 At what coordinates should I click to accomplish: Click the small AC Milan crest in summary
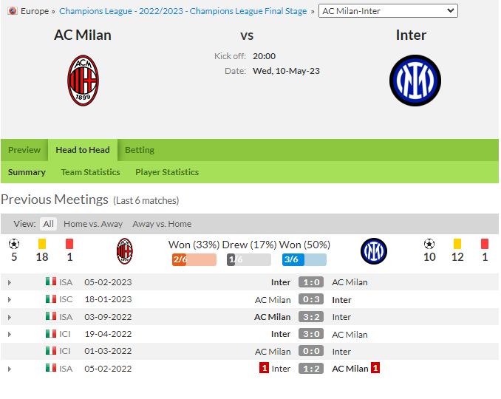click(x=125, y=251)
